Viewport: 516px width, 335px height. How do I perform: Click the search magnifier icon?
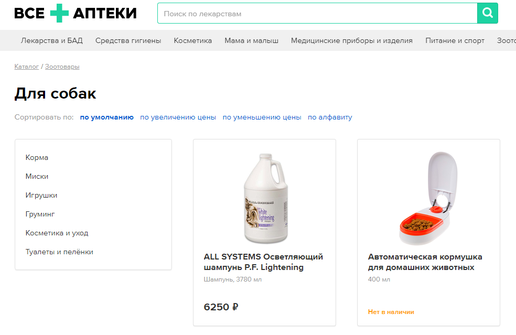[x=487, y=13]
